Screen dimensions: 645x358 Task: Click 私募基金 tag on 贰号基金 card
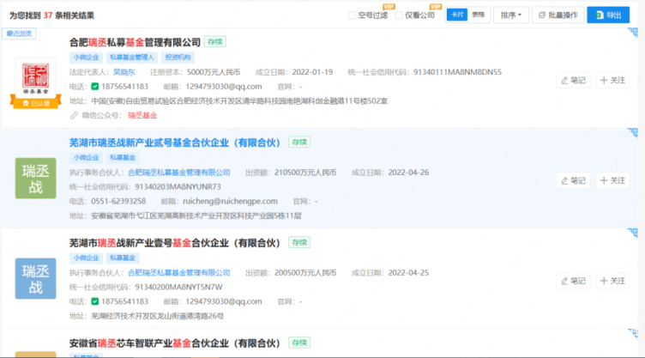coord(123,157)
